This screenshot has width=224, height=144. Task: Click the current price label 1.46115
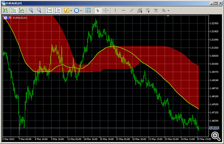(x=214, y=128)
